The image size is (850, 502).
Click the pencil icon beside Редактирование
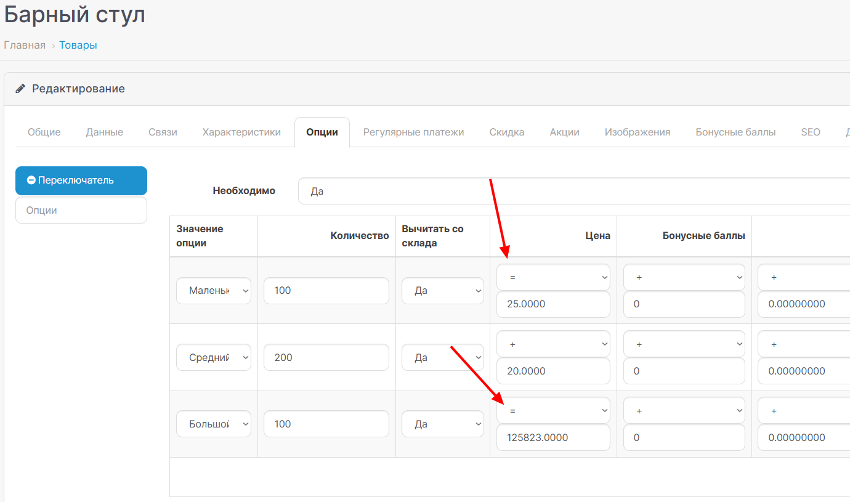pos(20,89)
